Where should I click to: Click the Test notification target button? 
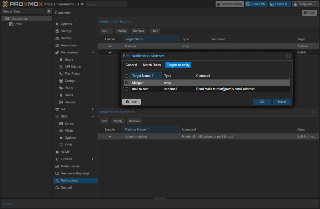(155, 31)
